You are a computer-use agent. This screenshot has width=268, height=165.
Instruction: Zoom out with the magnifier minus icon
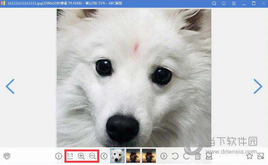point(93,156)
